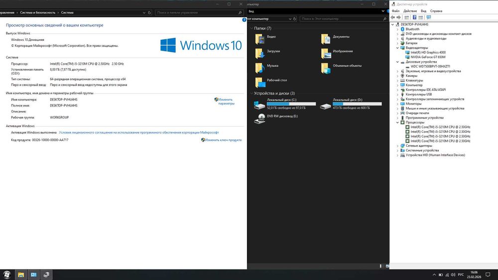
Task: Click the taskbar clock showing 16:06
Action: point(474,275)
